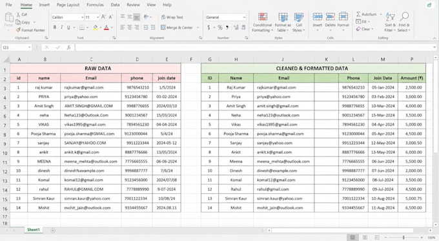
Task: Click the Fill down icon
Action: tap(358, 21)
